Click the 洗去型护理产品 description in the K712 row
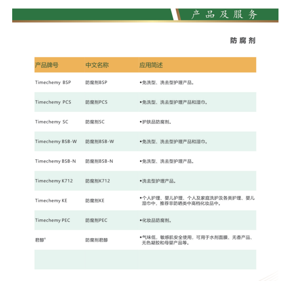This screenshot has width=300, height=281. [x=158, y=181]
